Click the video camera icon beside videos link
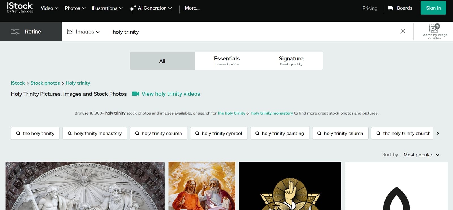This screenshot has width=453, height=210. [x=136, y=94]
